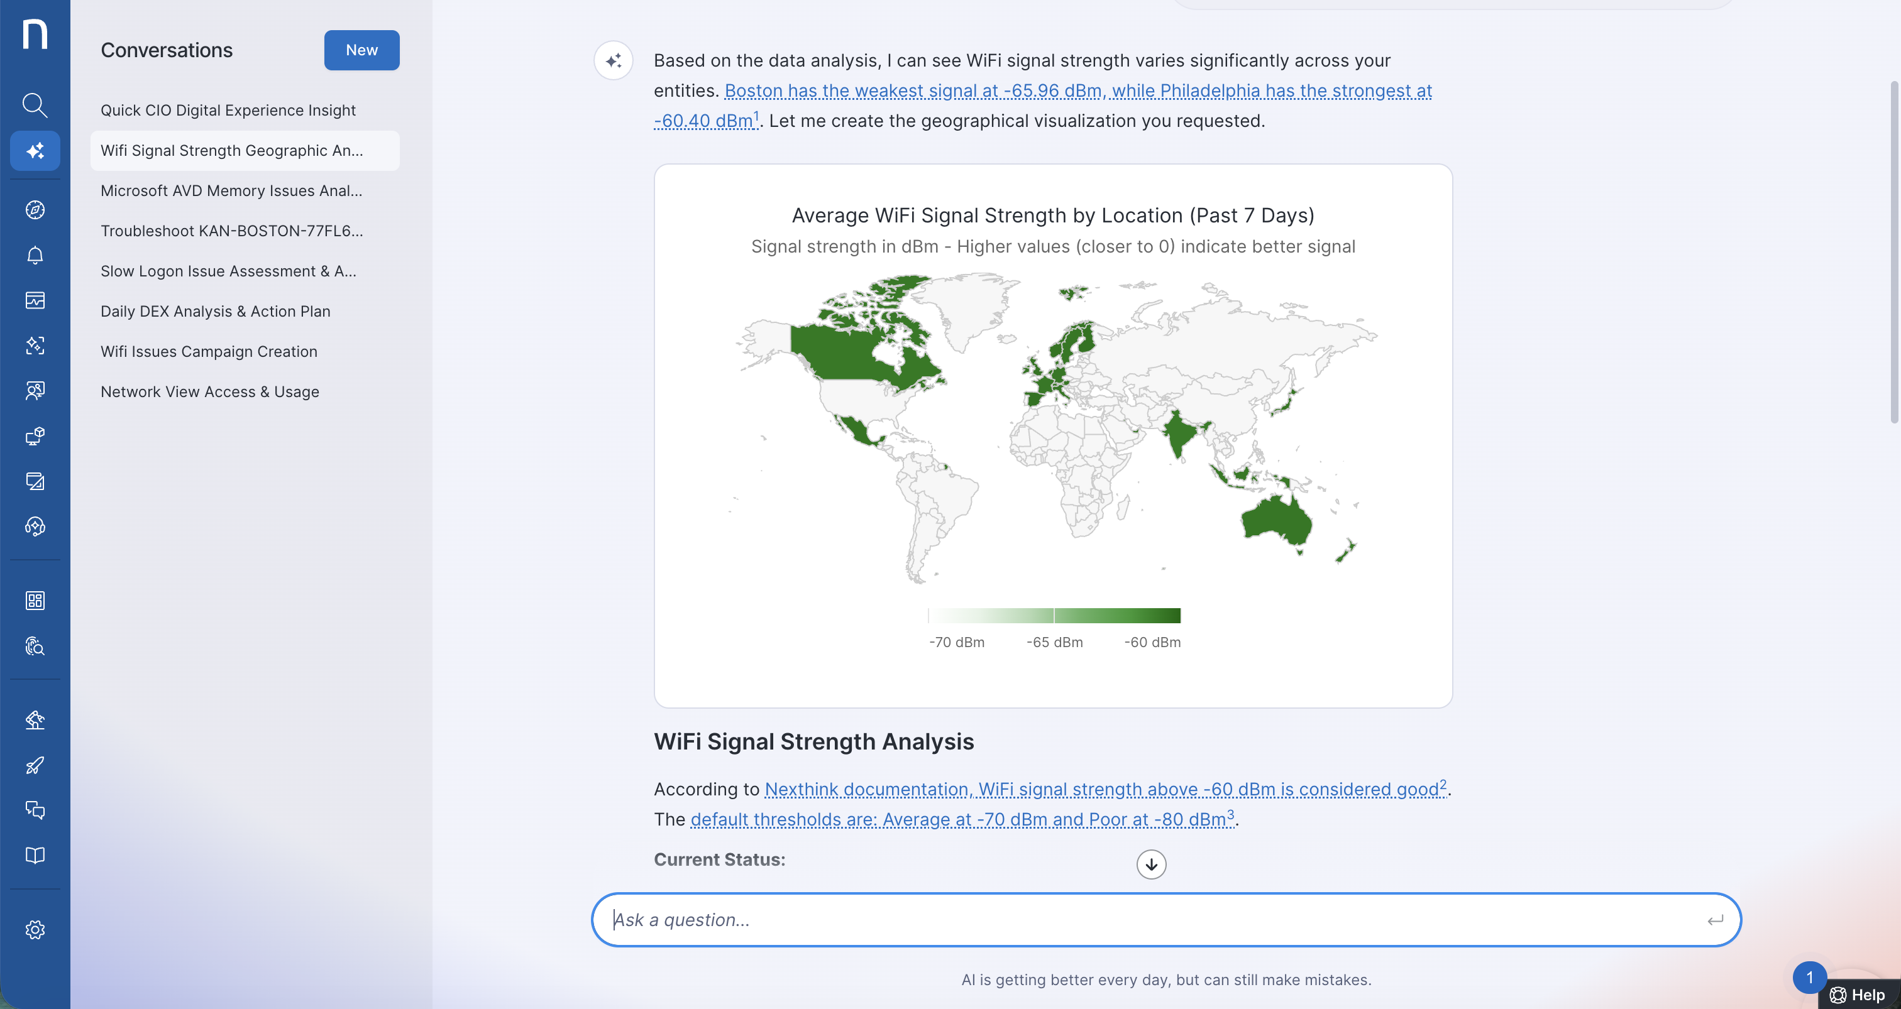
Task: Open the settings gear icon
Action: click(x=35, y=929)
